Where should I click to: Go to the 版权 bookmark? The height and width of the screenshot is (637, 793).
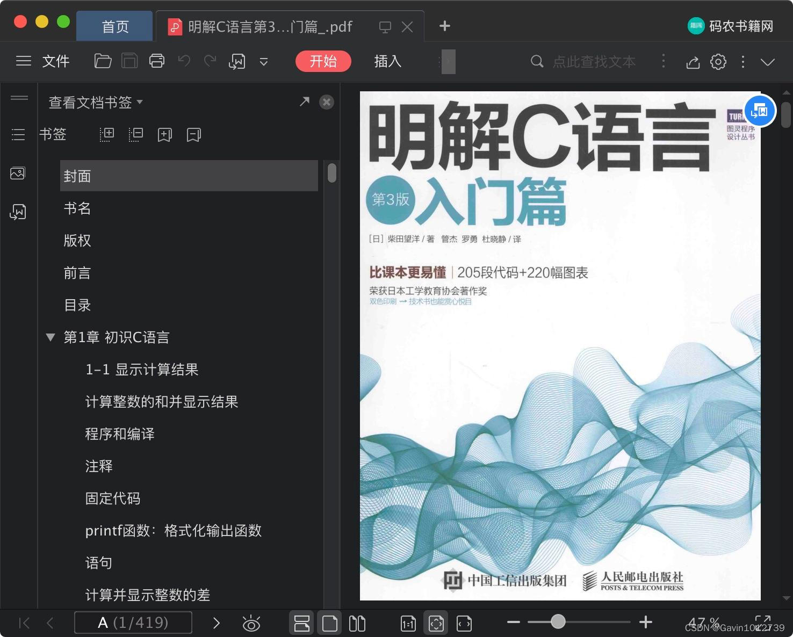coord(77,241)
